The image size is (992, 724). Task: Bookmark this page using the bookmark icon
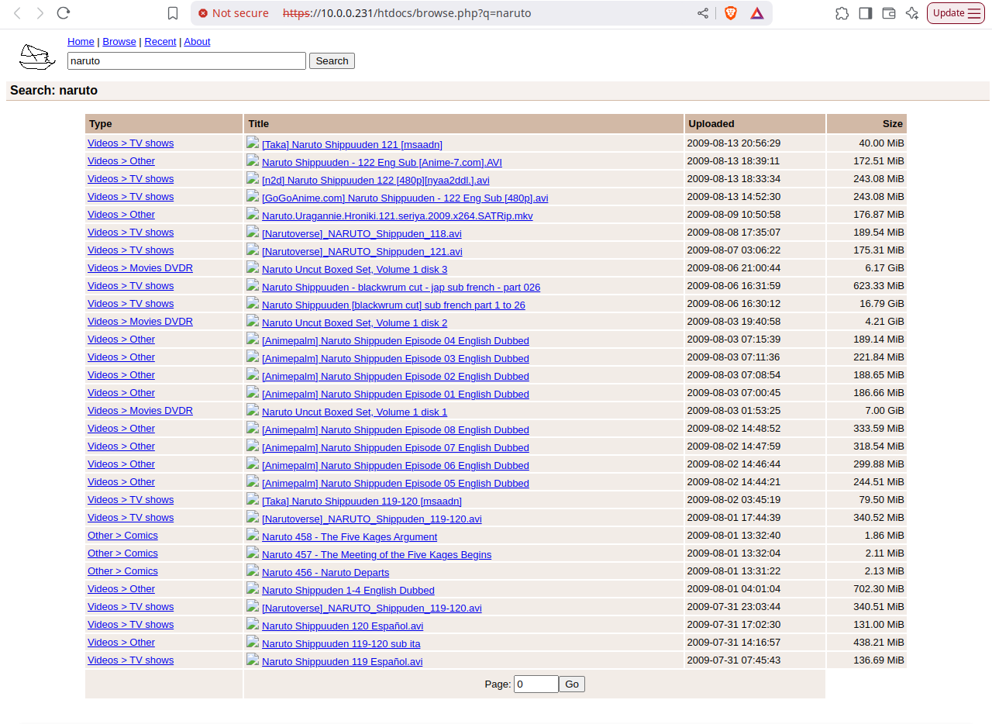click(x=173, y=13)
